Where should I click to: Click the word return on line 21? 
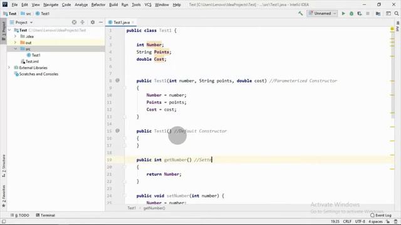[x=154, y=174]
